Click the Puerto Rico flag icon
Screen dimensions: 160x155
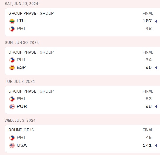pyautogui.click(x=12, y=107)
